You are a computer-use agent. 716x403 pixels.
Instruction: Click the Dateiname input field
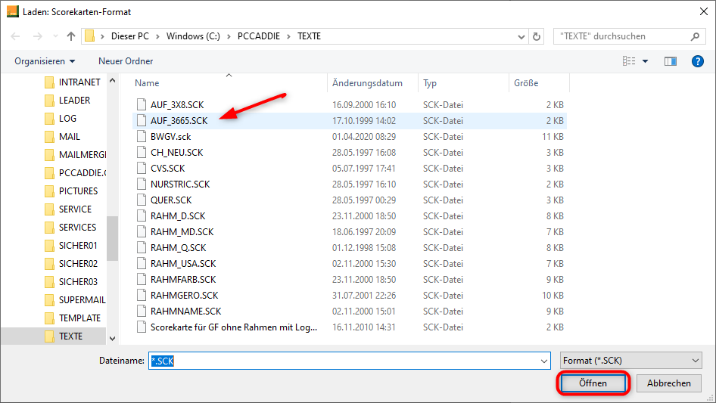348,361
